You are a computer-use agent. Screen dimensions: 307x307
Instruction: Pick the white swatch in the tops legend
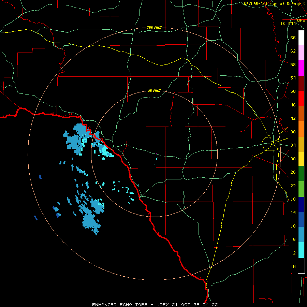(x=301, y=38)
